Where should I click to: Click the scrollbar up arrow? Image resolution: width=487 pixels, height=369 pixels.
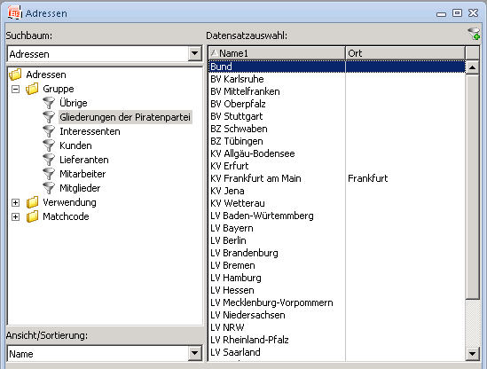coord(473,67)
